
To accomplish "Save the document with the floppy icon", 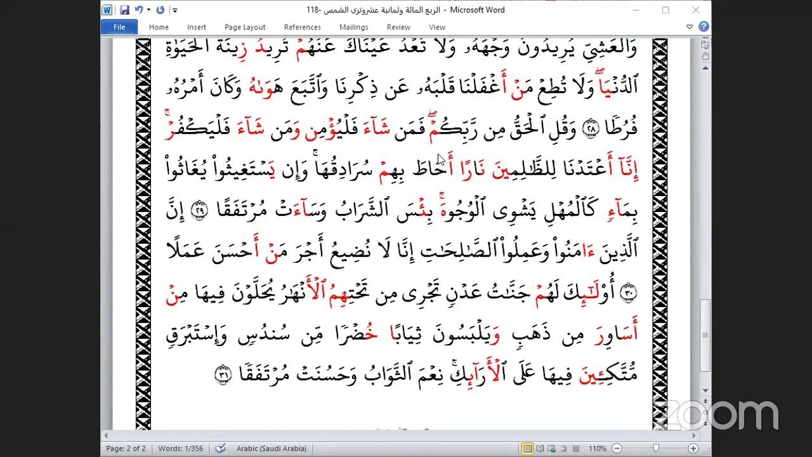I will click(x=124, y=10).
